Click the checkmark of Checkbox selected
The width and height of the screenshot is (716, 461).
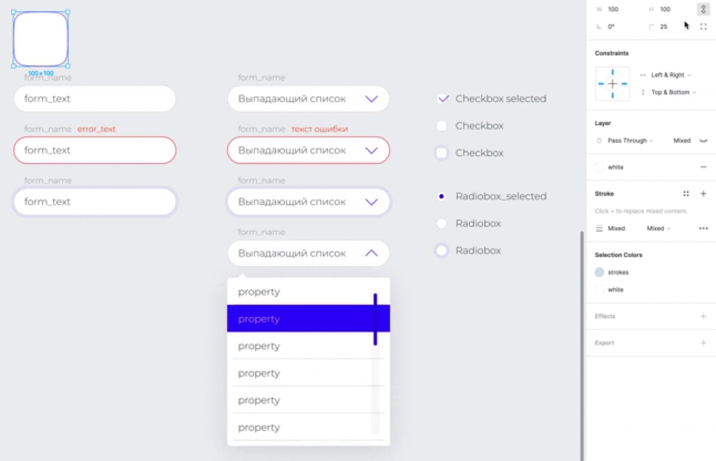point(443,99)
